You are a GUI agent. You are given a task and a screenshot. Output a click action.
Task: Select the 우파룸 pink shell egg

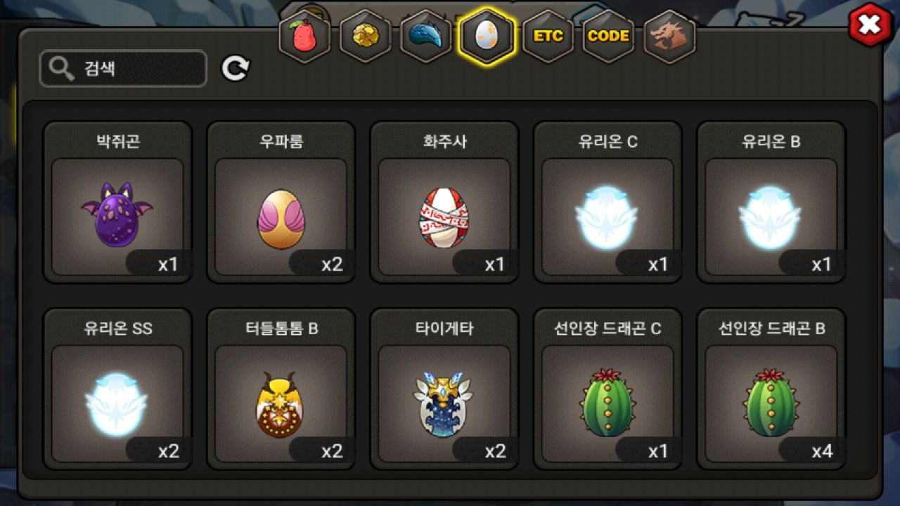[281, 202]
